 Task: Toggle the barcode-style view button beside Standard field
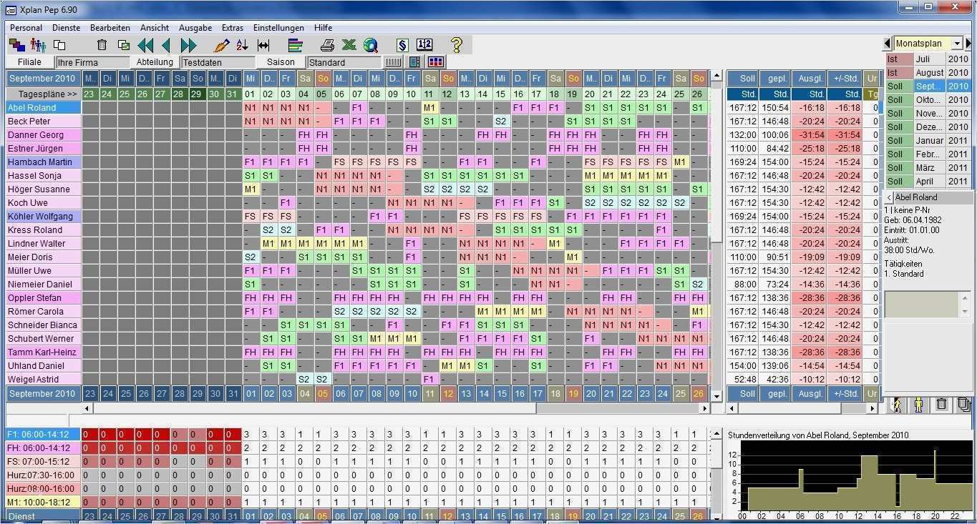pos(393,62)
